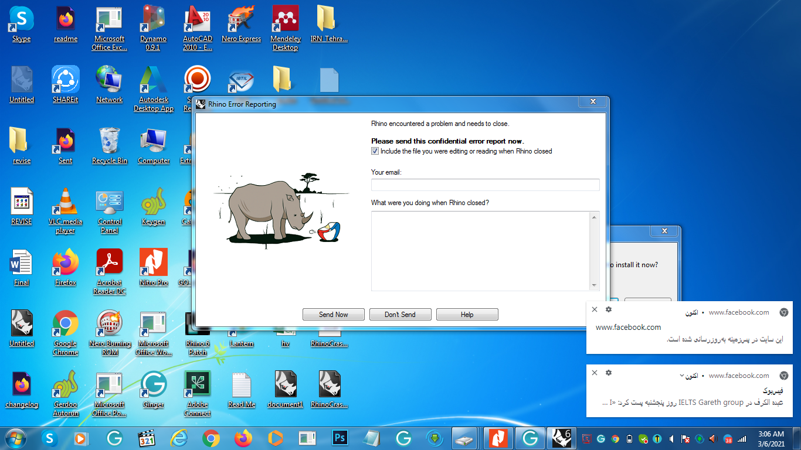Viewport: 801px width, 450px height.
Task: Select the document1 Rhino file icon
Action: coord(286,389)
